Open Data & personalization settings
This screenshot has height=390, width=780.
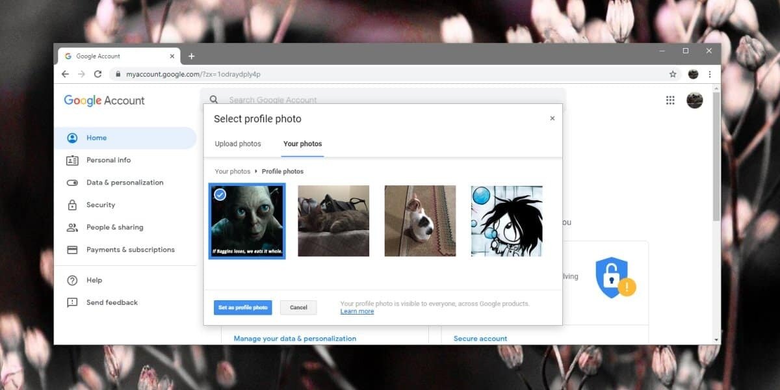tap(124, 183)
